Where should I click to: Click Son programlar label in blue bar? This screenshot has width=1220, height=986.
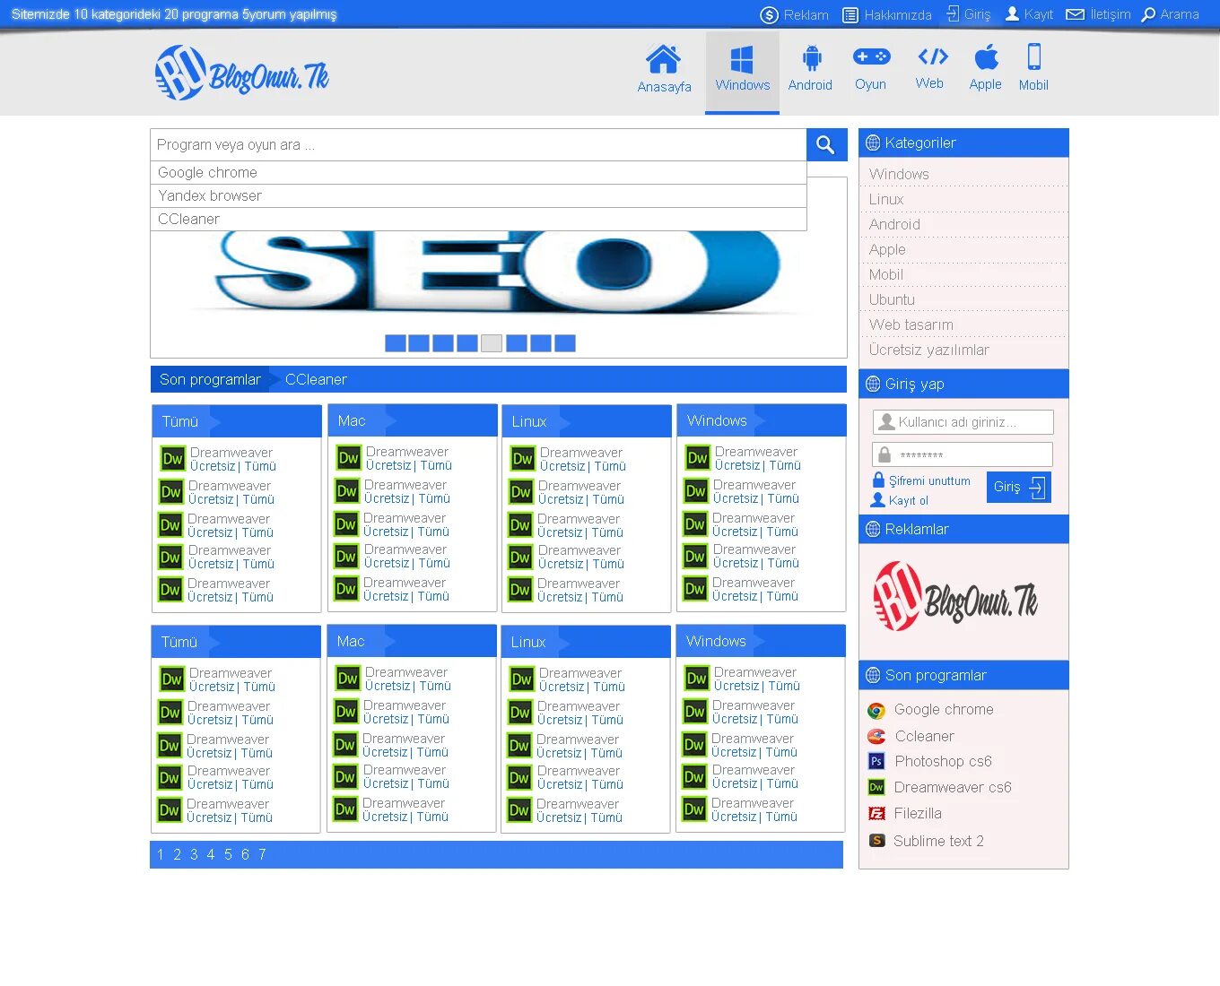(x=210, y=380)
